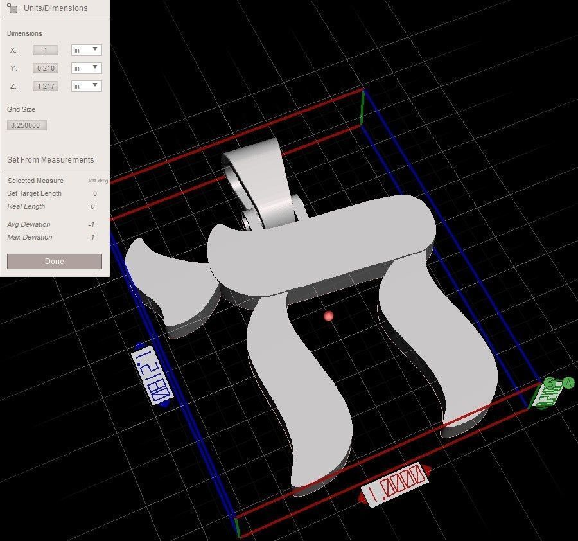Select the blue 1.2180 measurement label
This screenshot has height=541, width=578.
152,375
